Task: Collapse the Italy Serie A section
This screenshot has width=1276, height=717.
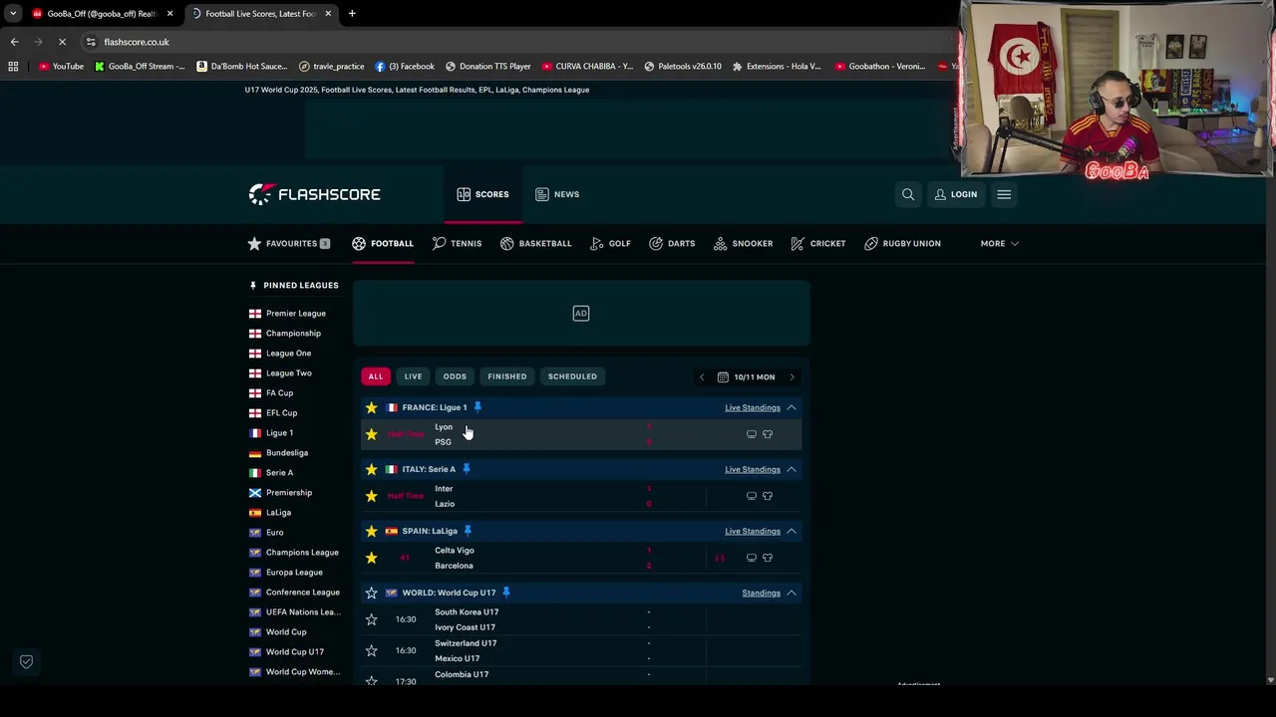Action: [x=792, y=469]
